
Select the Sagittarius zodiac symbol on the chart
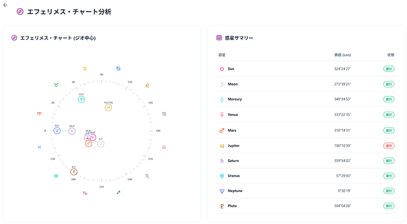pyautogui.click(x=119, y=193)
